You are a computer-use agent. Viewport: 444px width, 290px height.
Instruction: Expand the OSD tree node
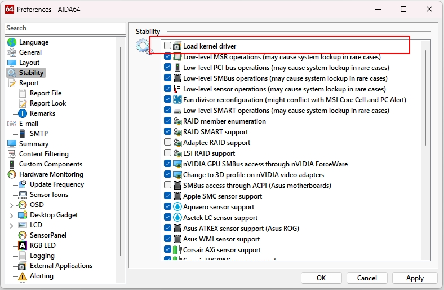point(11,205)
